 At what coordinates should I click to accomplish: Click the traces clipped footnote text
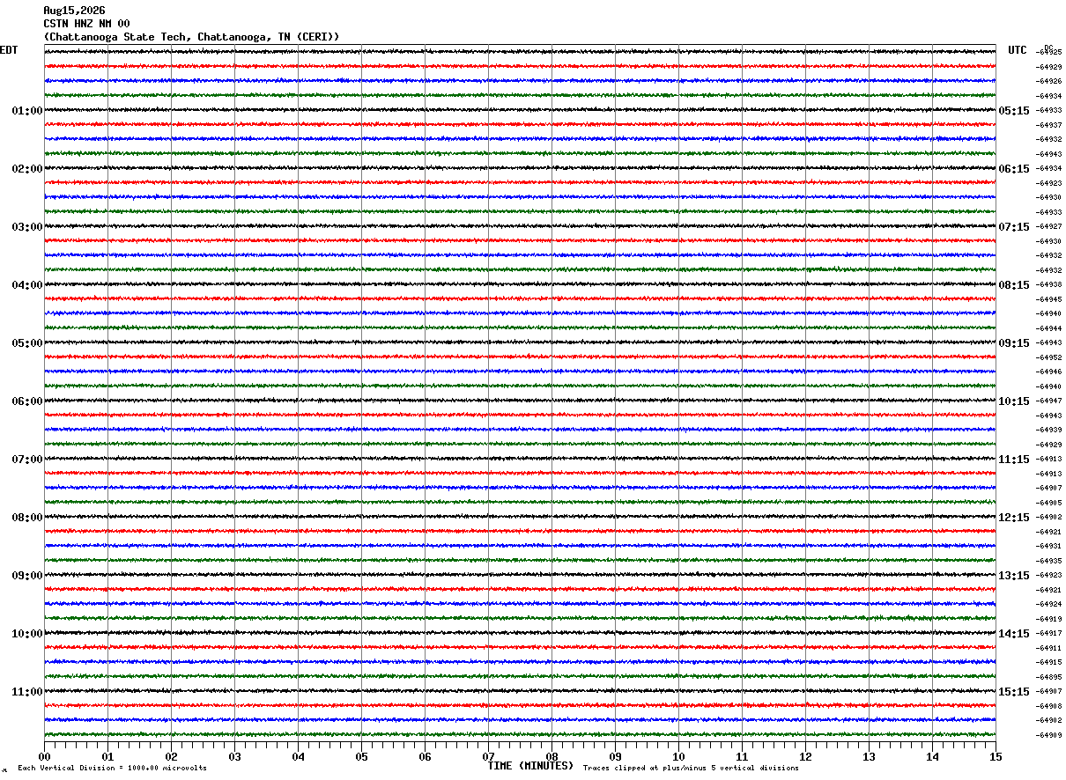(691, 768)
